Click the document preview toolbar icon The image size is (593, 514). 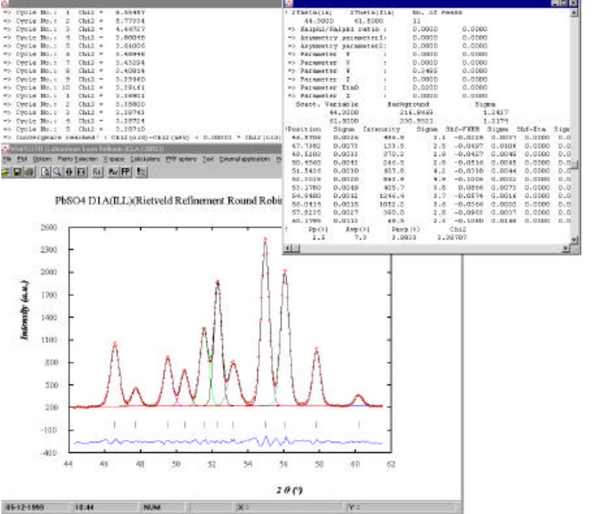pyautogui.click(x=46, y=171)
